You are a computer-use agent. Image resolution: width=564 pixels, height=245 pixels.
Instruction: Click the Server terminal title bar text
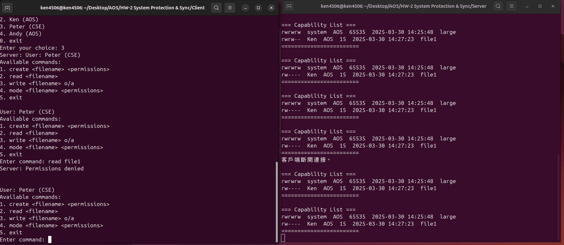[404, 6]
